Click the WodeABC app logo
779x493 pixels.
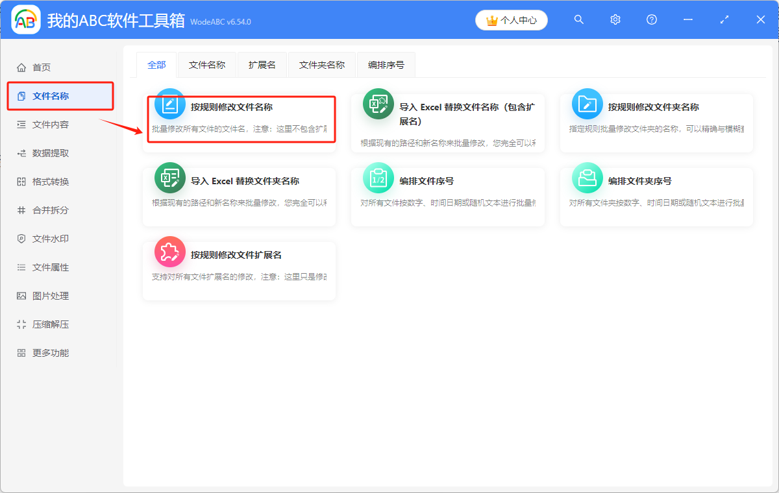[25, 19]
